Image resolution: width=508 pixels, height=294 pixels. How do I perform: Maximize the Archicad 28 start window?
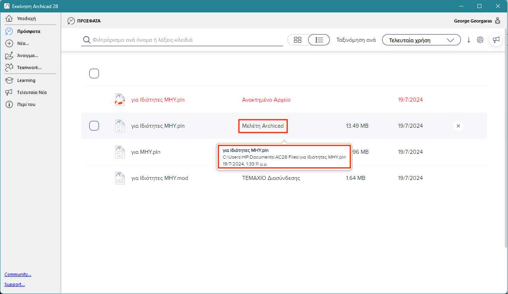pyautogui.click(x=479, y=6)
